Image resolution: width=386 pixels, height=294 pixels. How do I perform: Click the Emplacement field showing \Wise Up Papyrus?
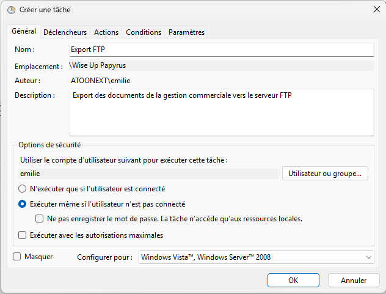[x=221, y=65]
